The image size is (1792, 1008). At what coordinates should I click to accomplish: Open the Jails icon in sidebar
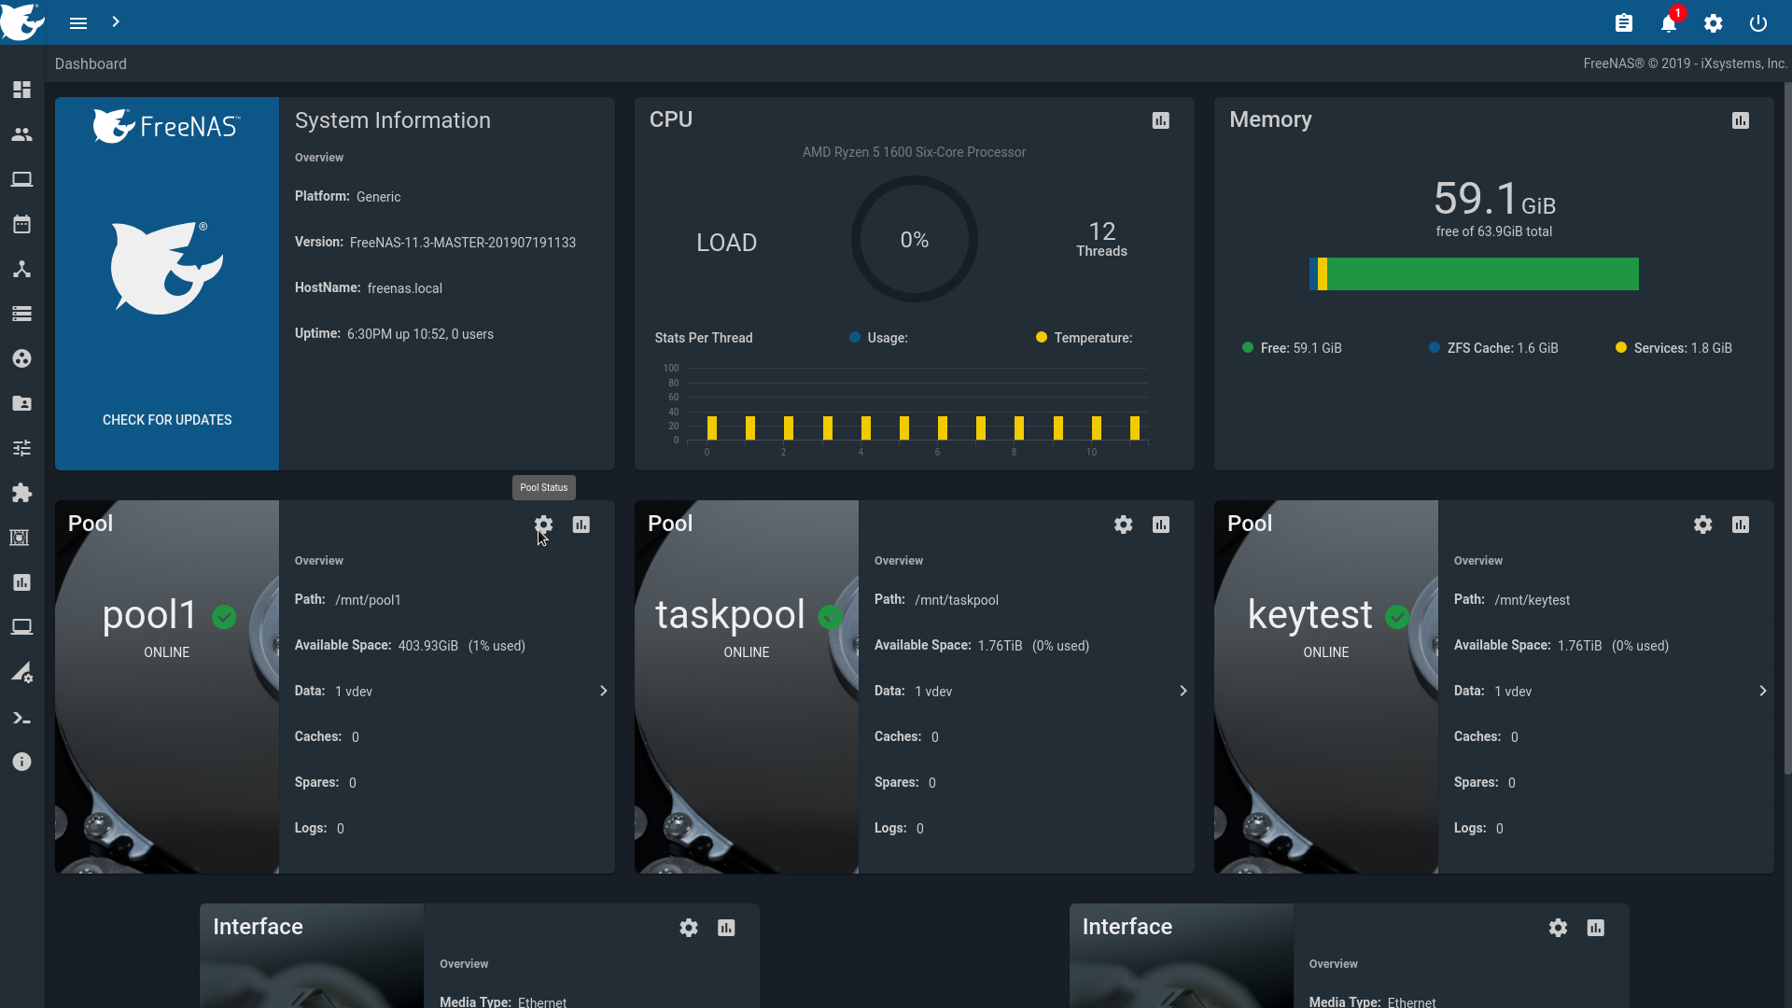coord(20,538)
